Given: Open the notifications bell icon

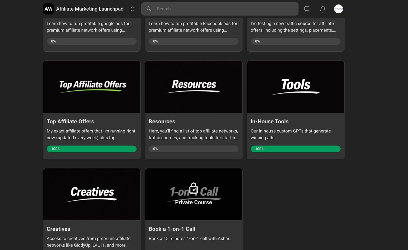Looking at the screenshot, I should (323, 9).
